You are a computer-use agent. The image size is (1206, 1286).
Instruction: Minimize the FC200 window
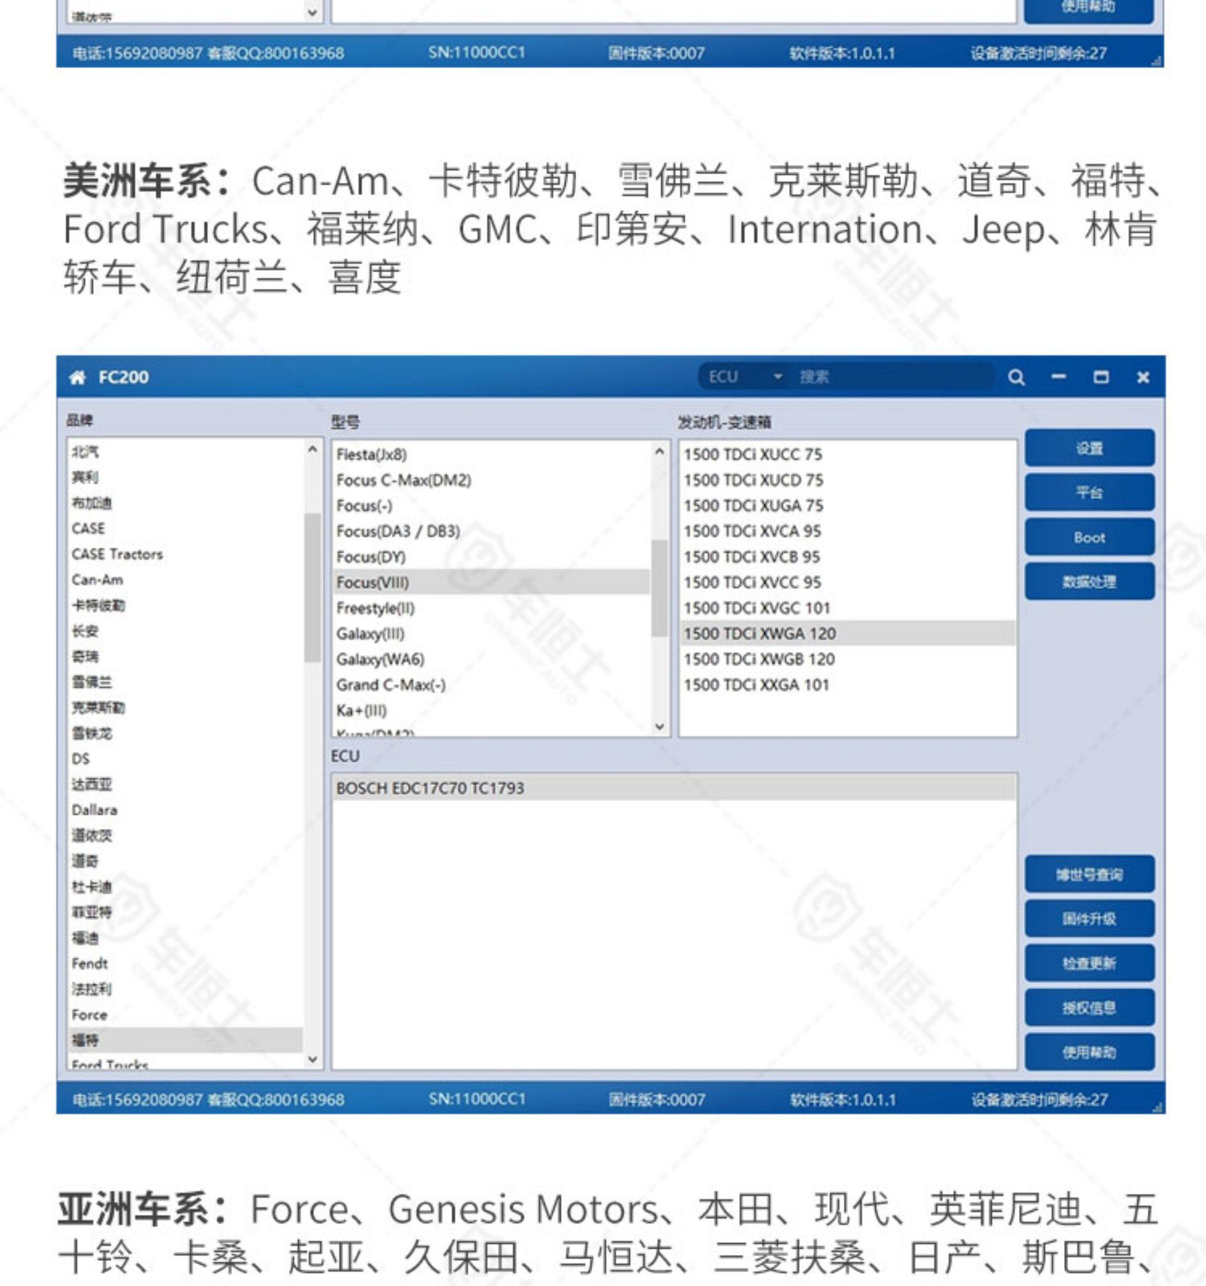[x=1059, y=377]
